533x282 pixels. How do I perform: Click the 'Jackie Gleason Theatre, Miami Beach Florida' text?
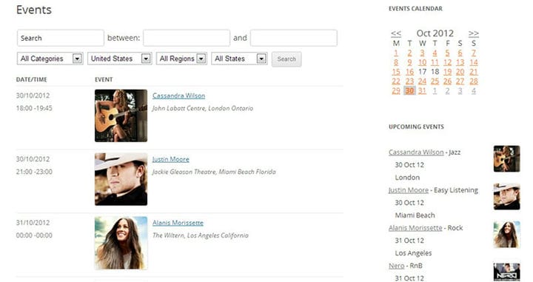click(x=214, y=172)
